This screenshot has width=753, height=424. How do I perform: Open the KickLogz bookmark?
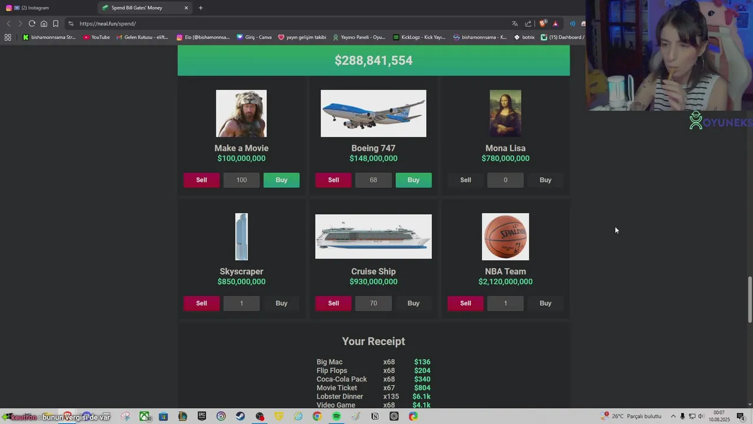(419, 37)
